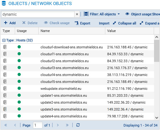Sort by Type column header
160x130 pixels.
[8, 31]
